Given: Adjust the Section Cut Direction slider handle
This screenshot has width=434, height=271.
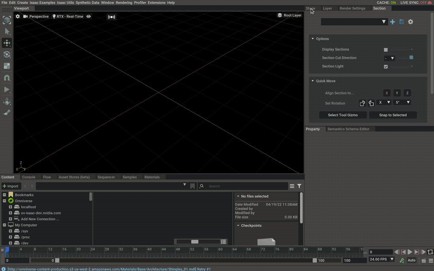Looking at the screenshot, I should click(411, 58).
